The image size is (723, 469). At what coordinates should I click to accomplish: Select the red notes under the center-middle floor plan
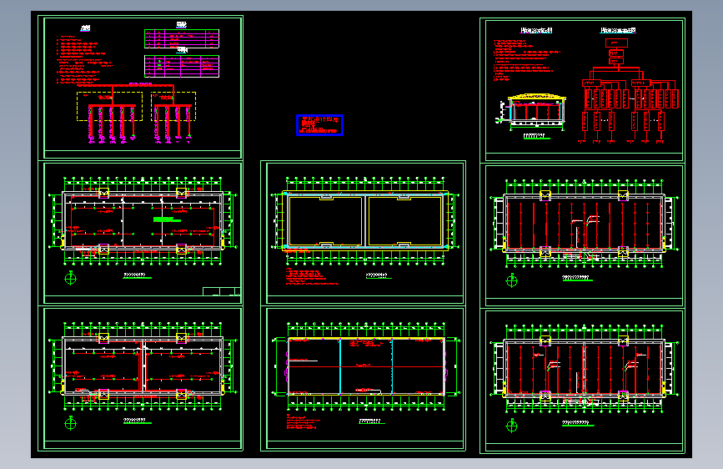pyautogui.click(x=312, y=276)
